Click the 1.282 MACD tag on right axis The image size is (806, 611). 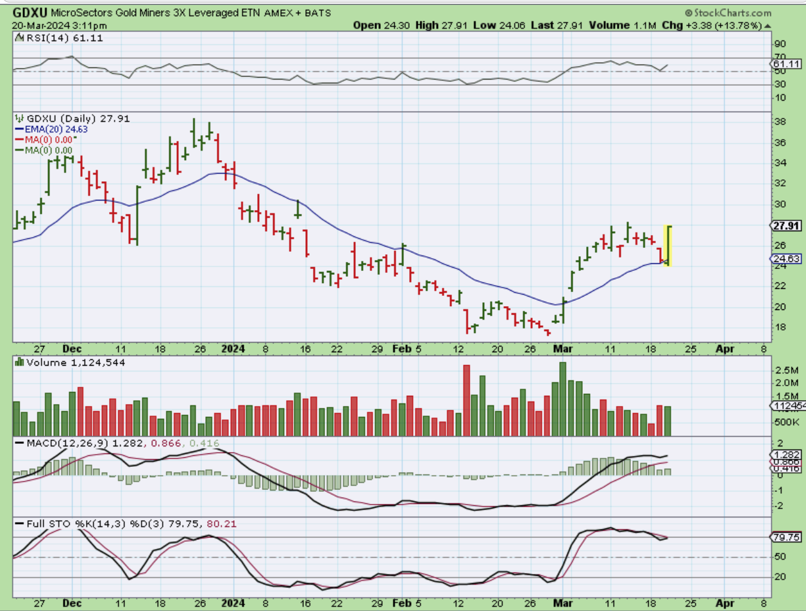[x=786, y=455]
